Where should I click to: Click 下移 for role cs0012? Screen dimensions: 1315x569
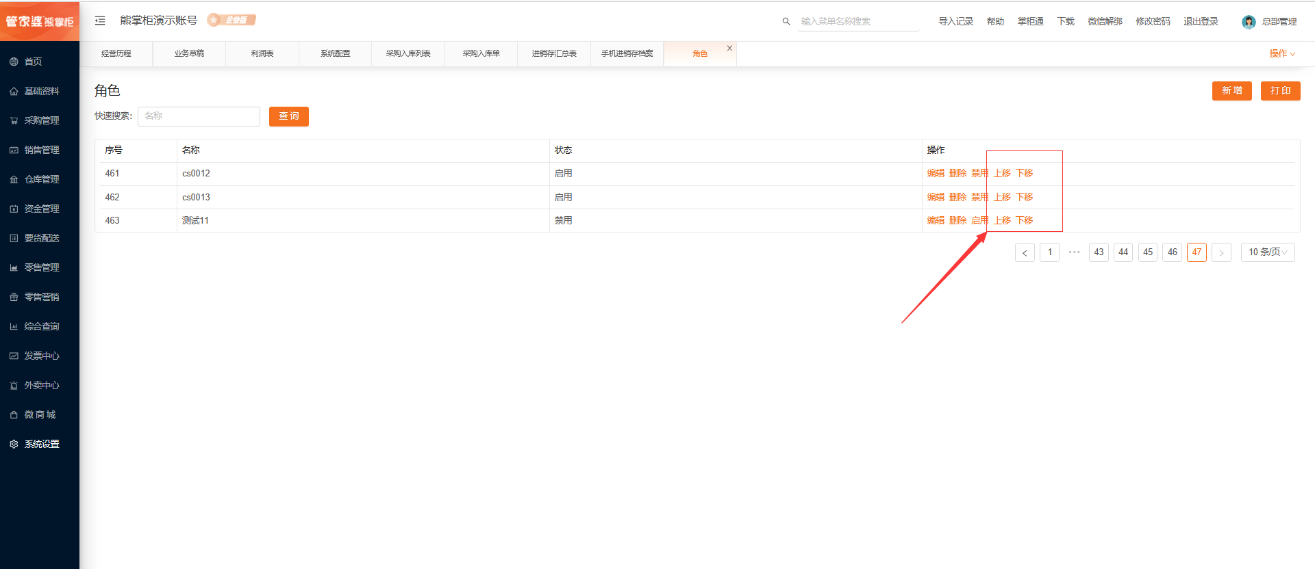click(x=1024, y=174)
